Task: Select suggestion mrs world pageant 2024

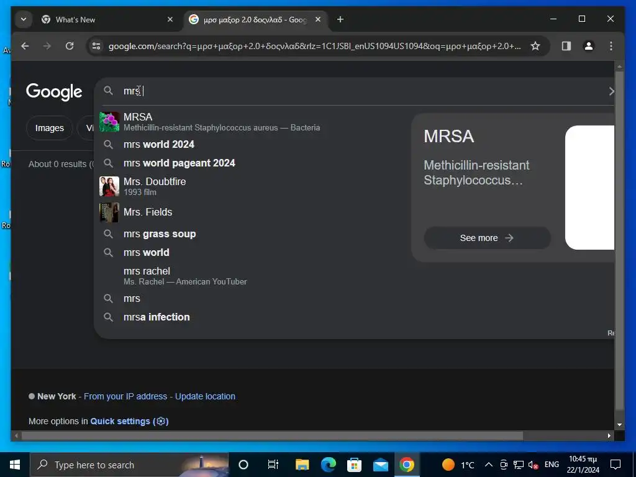Action: [252, 163]
